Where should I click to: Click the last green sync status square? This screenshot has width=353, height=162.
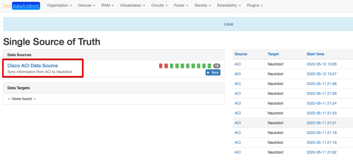click(x=209, y=66)
